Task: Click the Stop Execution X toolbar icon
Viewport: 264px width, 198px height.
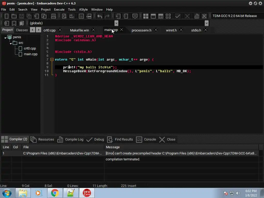Action: (x=187, y=16)
